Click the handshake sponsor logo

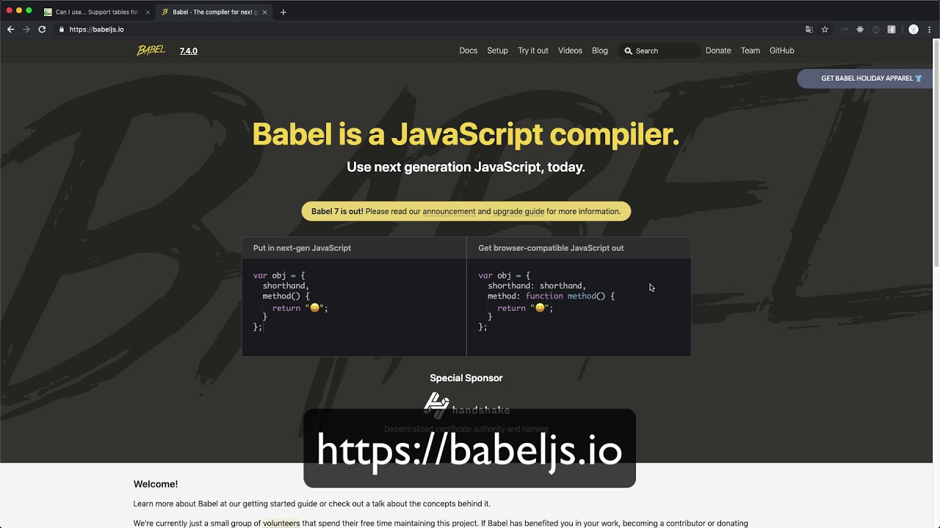(466, 404)
